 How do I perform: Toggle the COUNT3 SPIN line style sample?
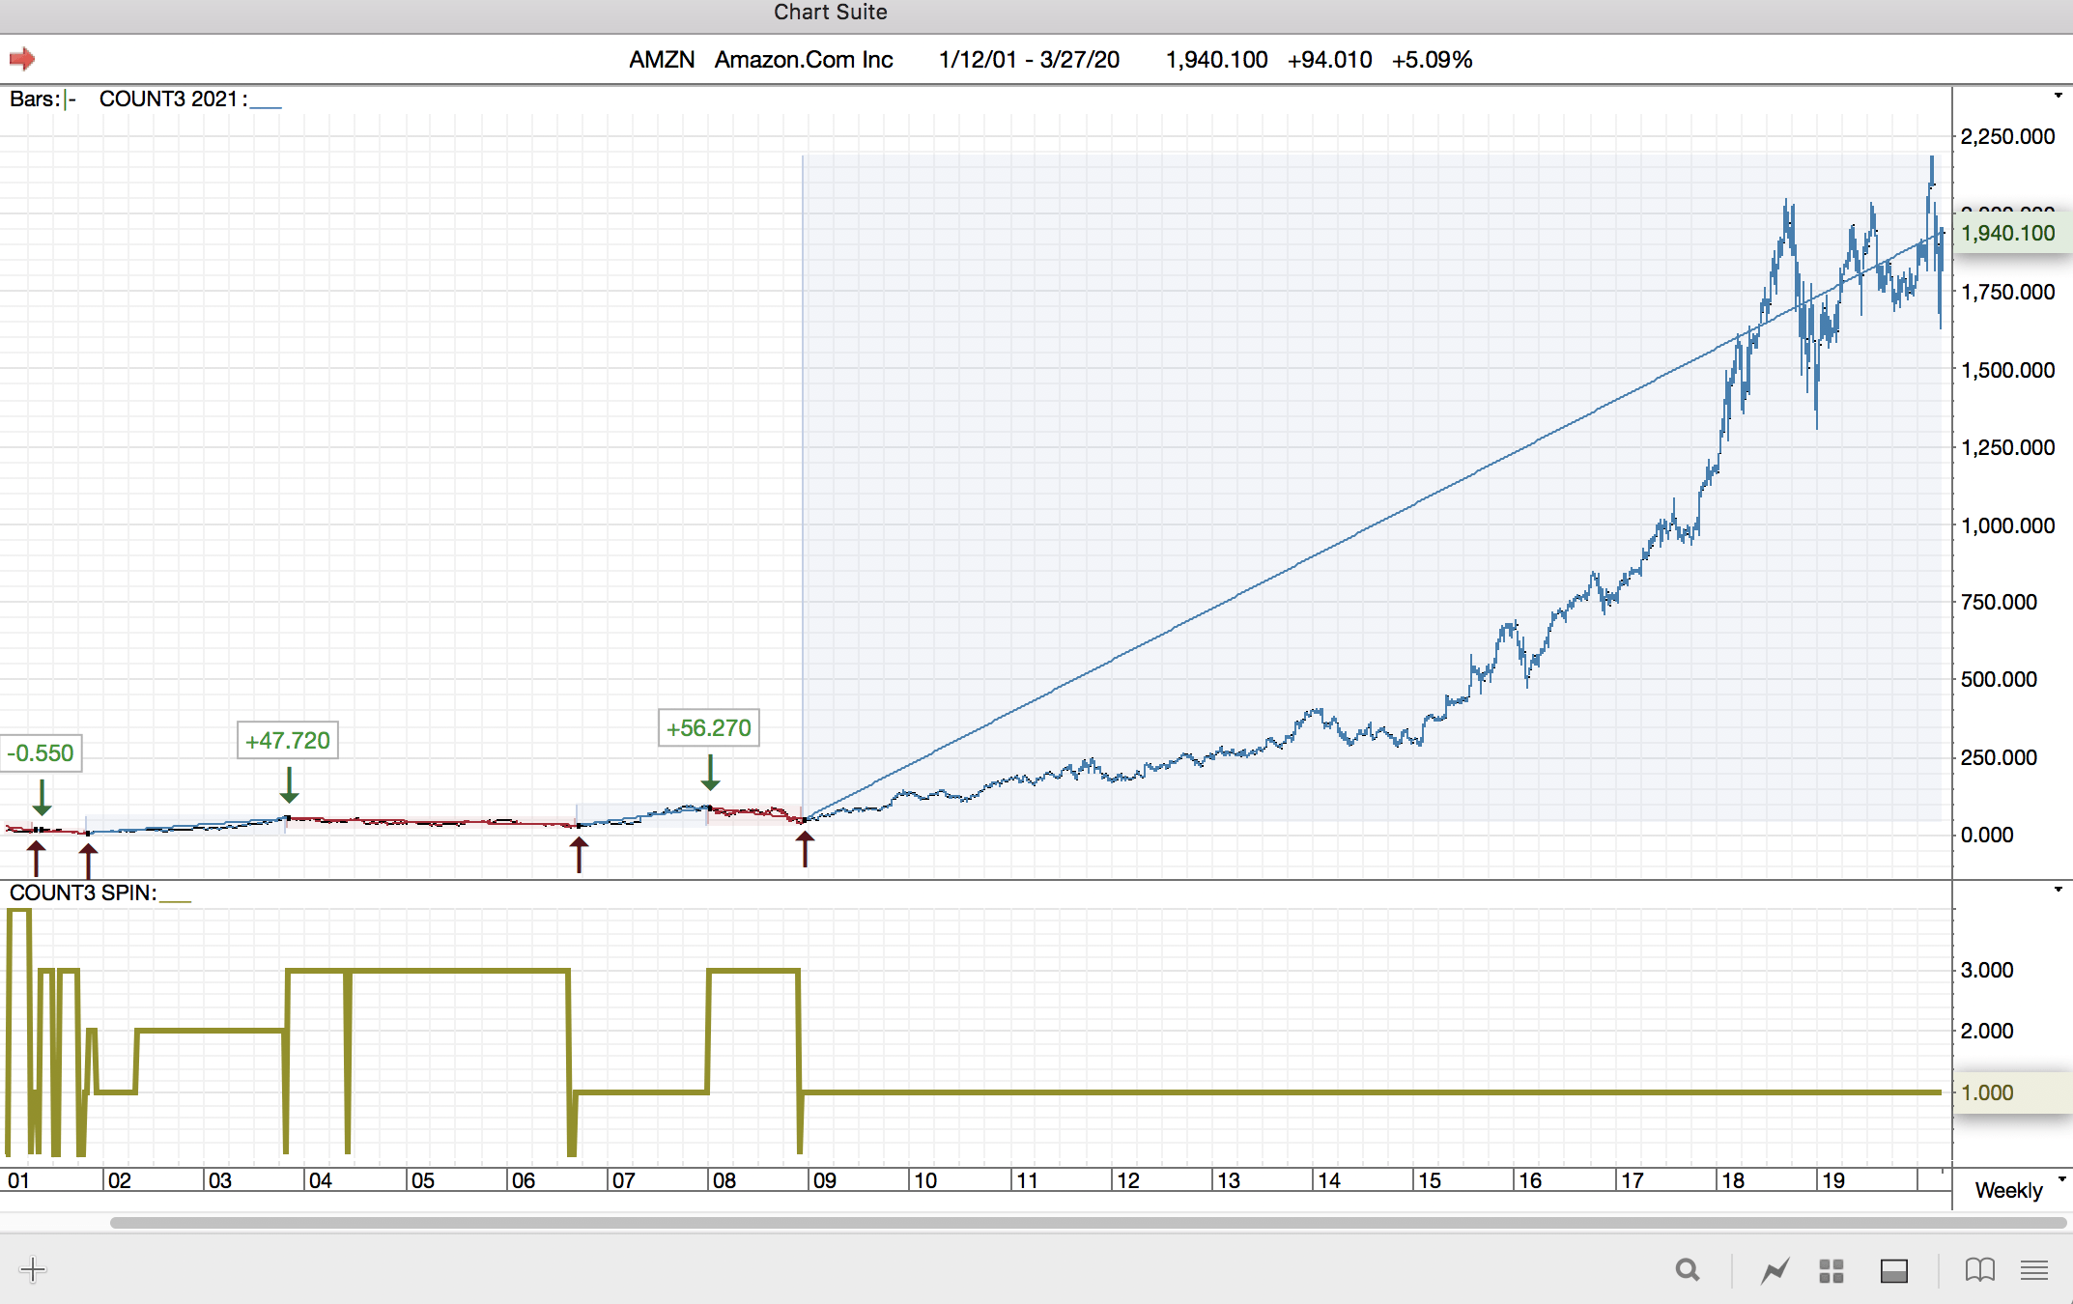coord(176,898)
